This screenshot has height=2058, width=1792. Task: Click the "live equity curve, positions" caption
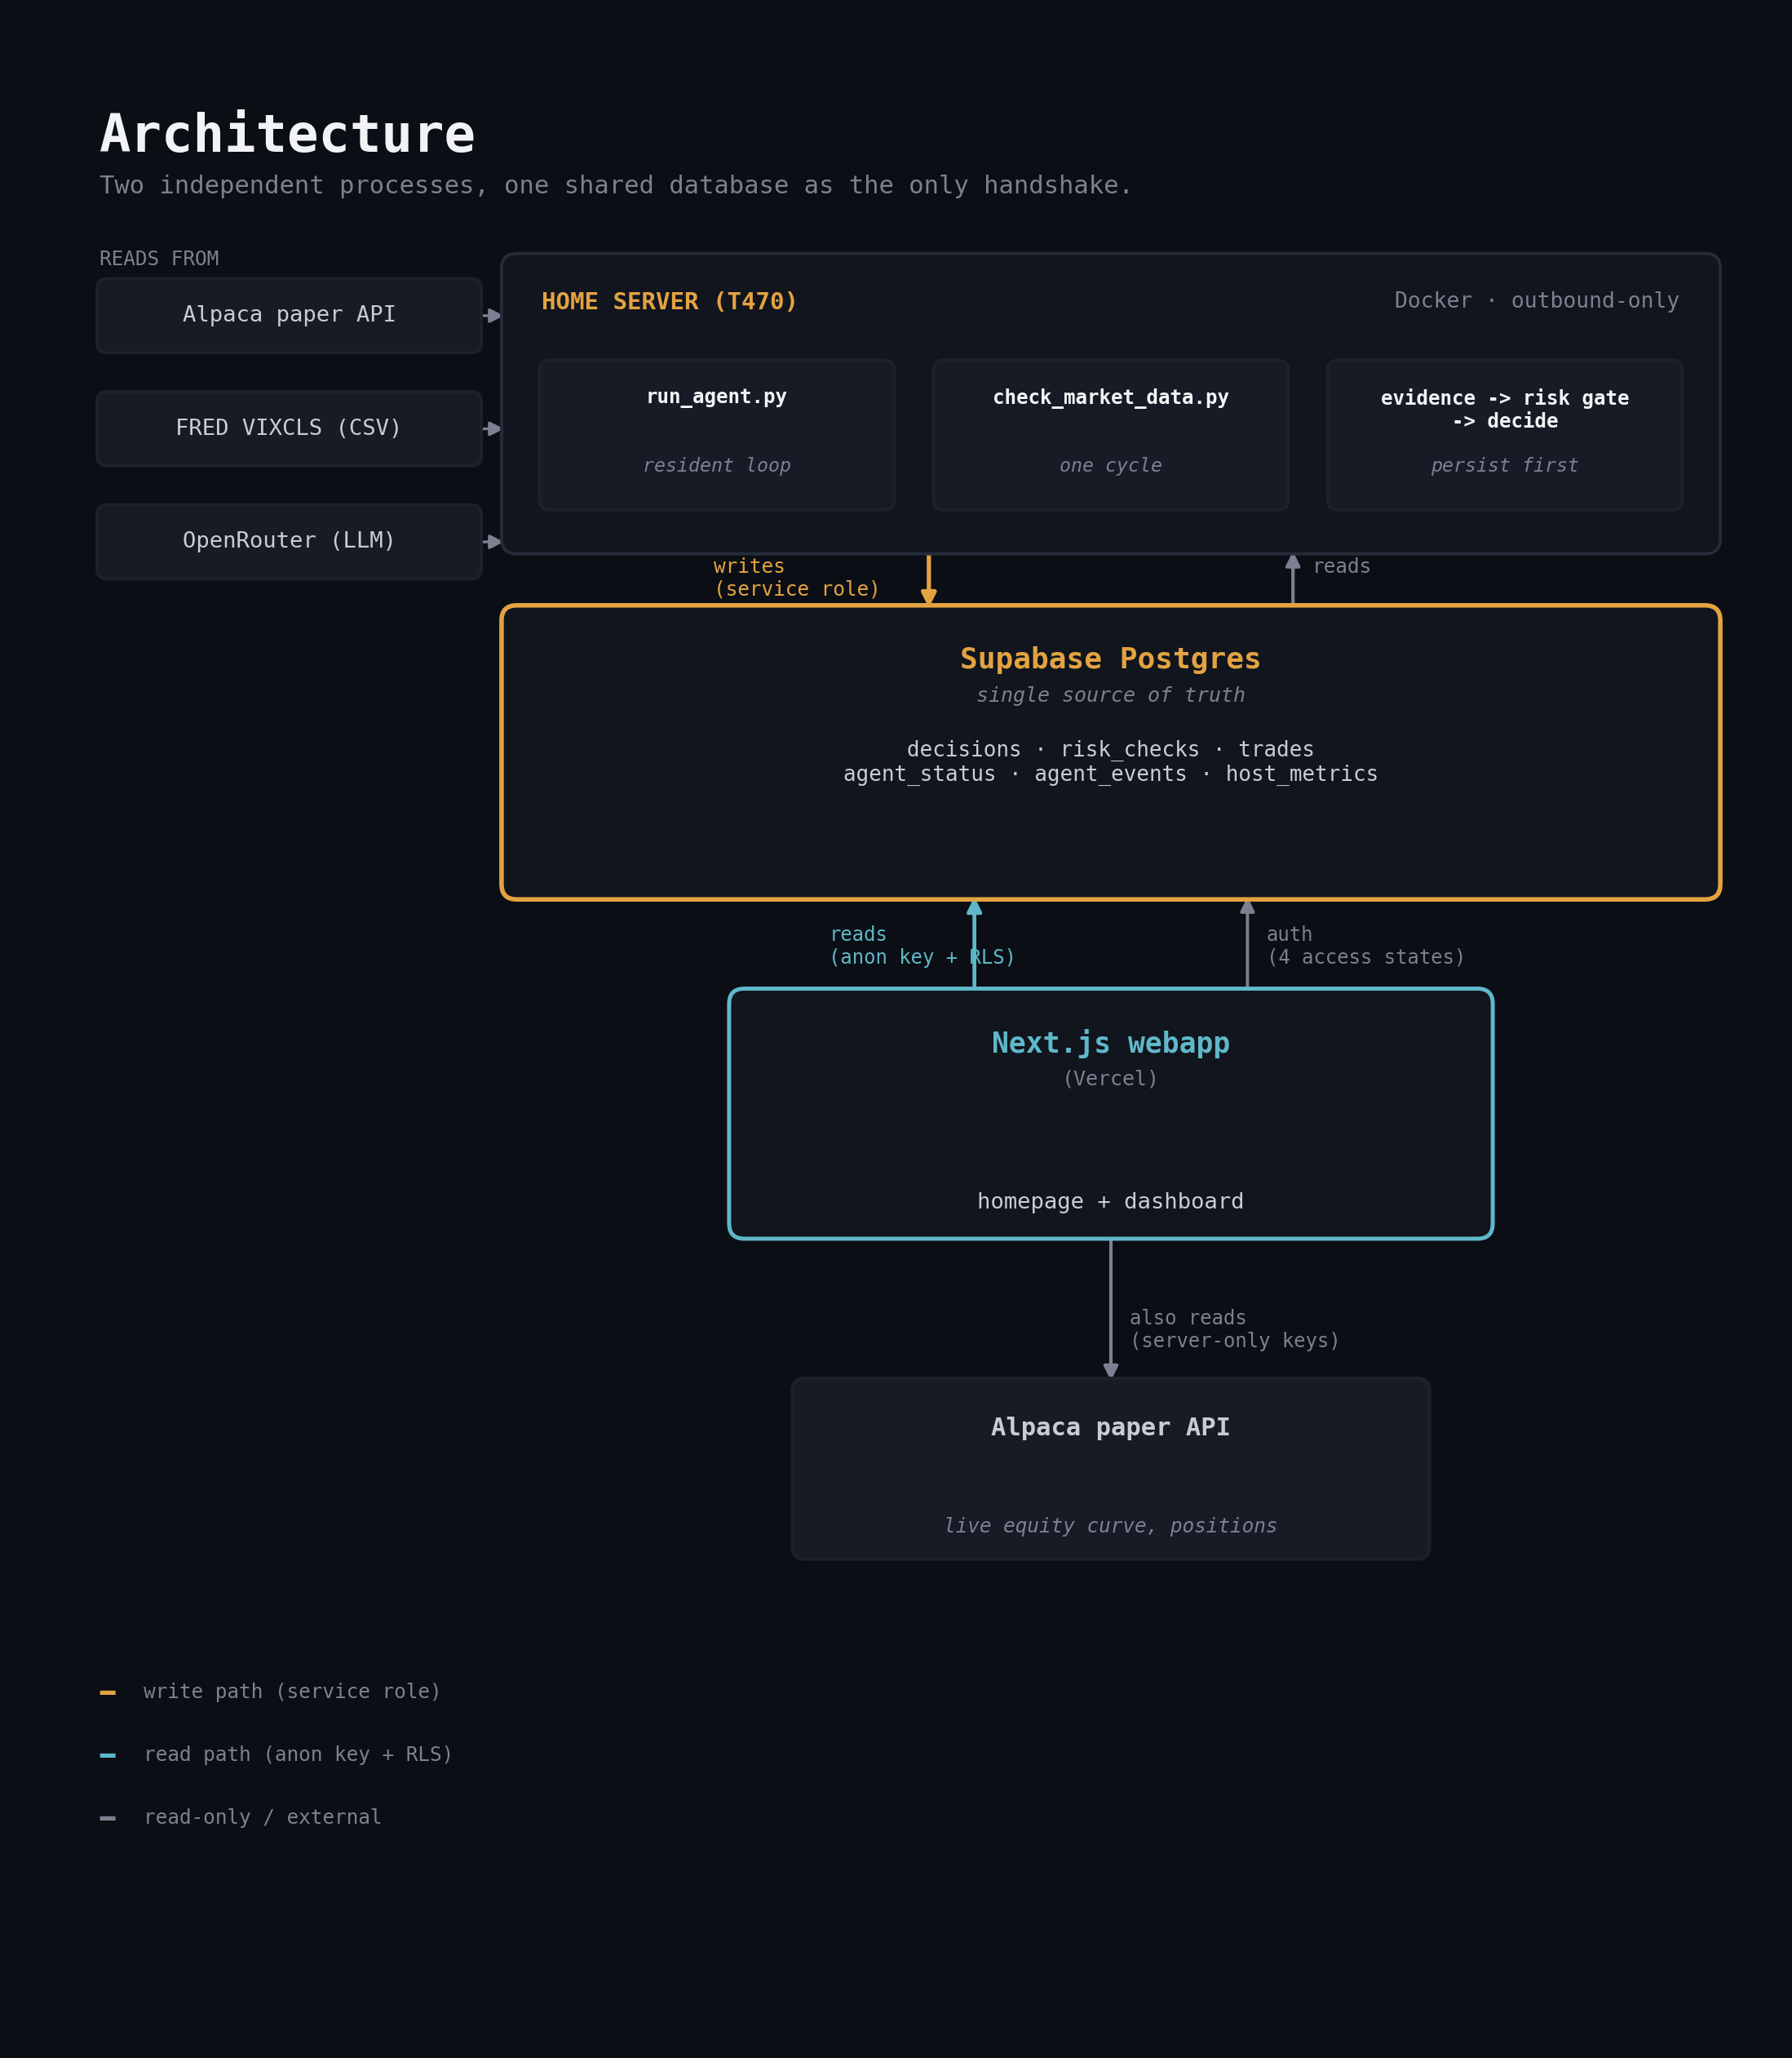pos(1111,1526)
